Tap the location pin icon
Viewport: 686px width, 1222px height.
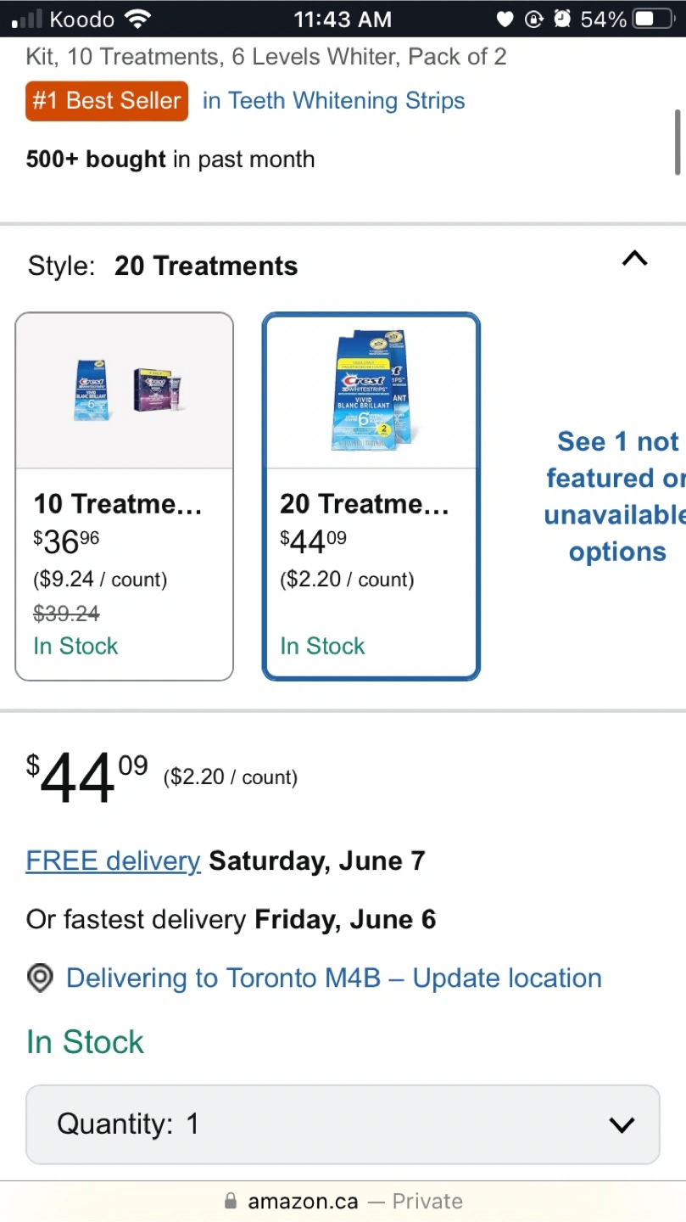click(40, 978)
